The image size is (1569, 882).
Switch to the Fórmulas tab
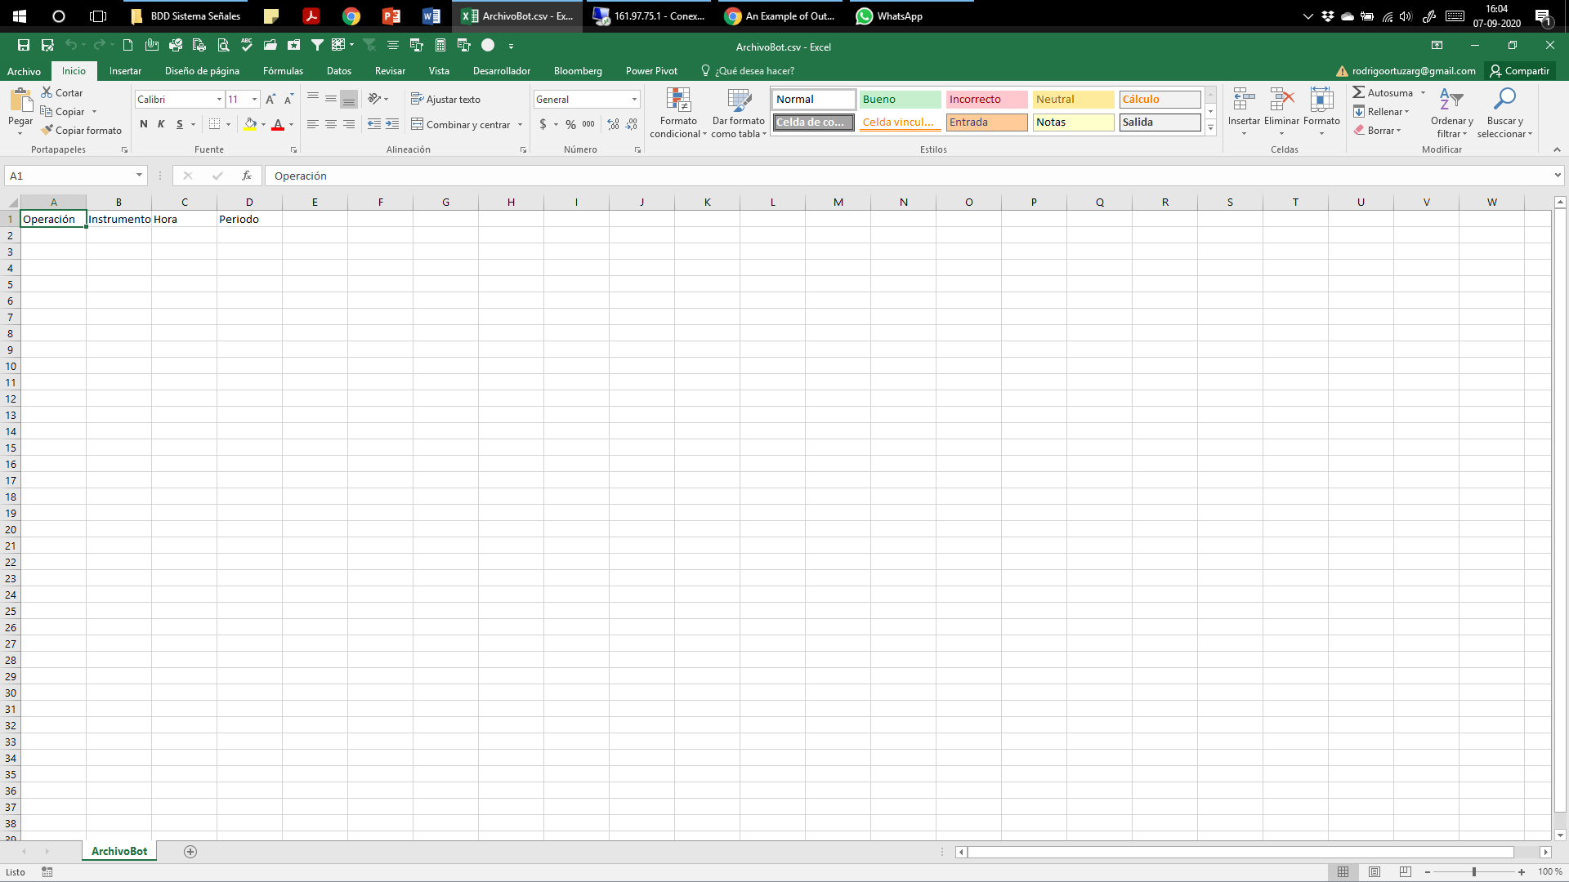283,71
